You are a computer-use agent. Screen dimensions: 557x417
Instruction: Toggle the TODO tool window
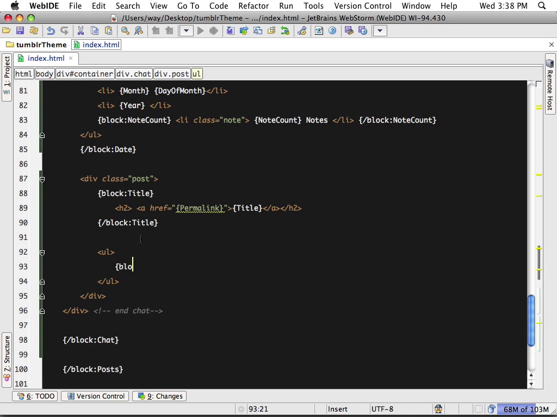(35, 396)
